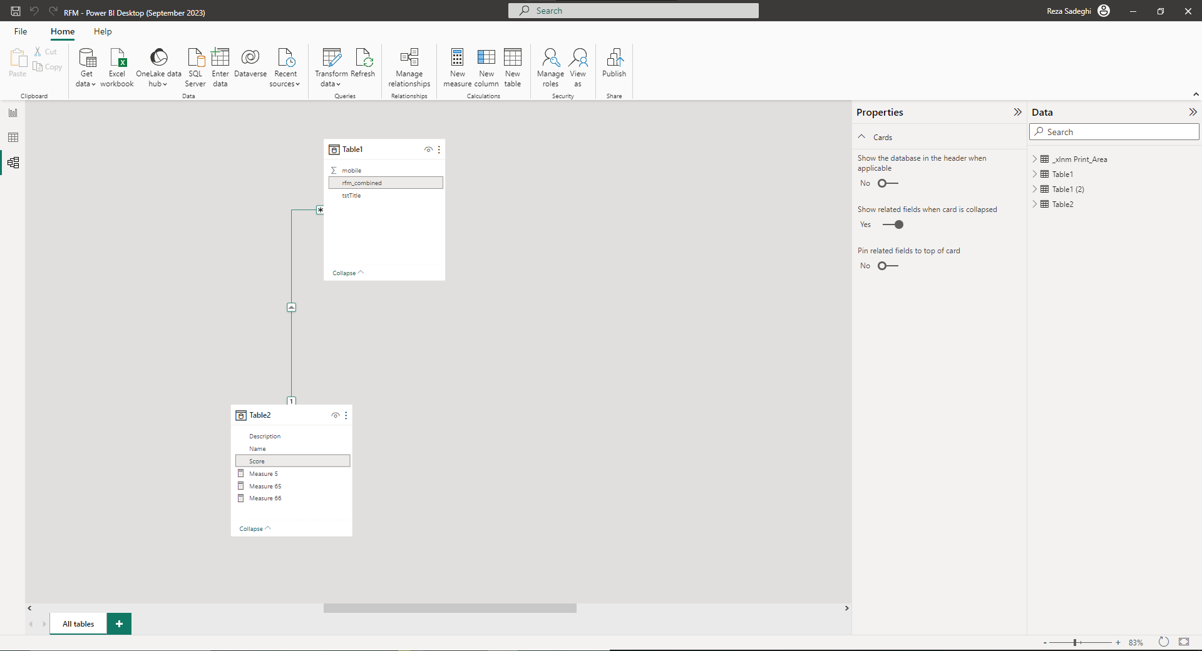Enable 'Pin related fields to top of card'
The width and height of the screenshot is (1202, 651).
pyautogui.click(x=887, y=266)
